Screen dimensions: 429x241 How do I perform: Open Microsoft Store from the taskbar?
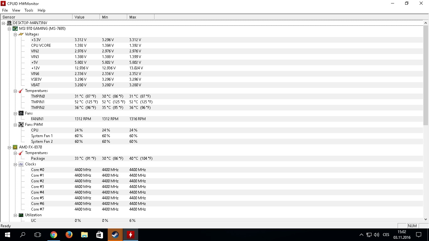point(100,234)
